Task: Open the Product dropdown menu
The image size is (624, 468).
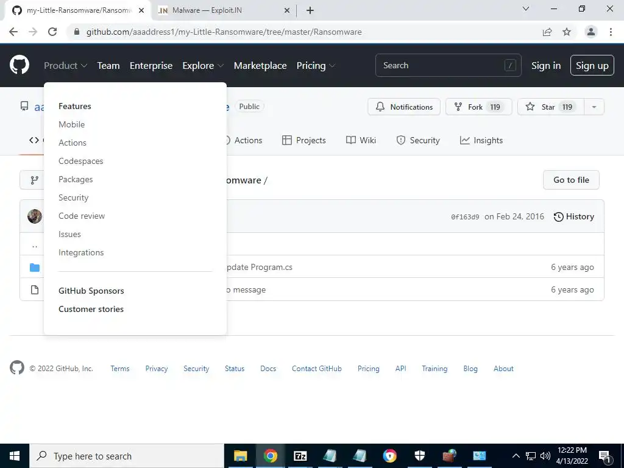Action: pos(65,66)
